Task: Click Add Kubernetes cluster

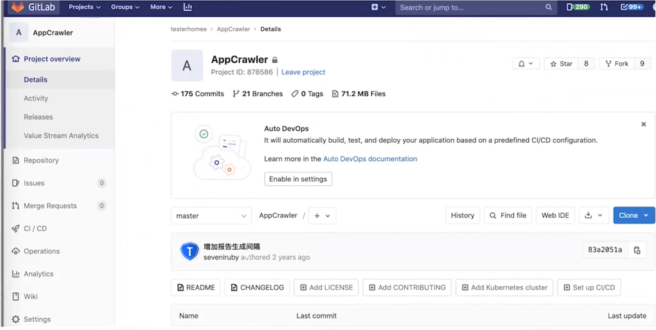Action: pyautogui.click(x=505, y=287)
